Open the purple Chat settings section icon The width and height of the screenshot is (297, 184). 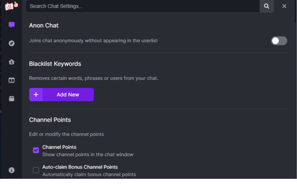pos(12,25)
